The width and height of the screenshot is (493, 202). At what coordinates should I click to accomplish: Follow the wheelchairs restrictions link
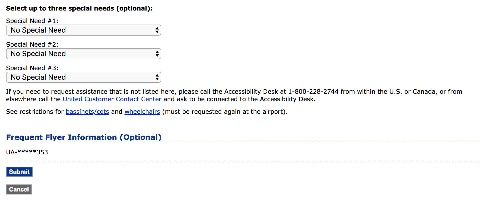(142, 112)
